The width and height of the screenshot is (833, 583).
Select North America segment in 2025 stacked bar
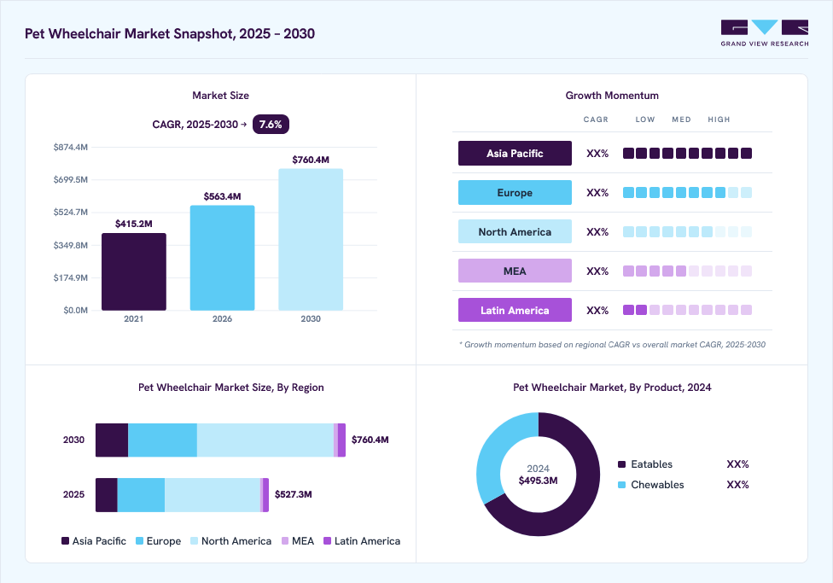[x=213, y=495]
